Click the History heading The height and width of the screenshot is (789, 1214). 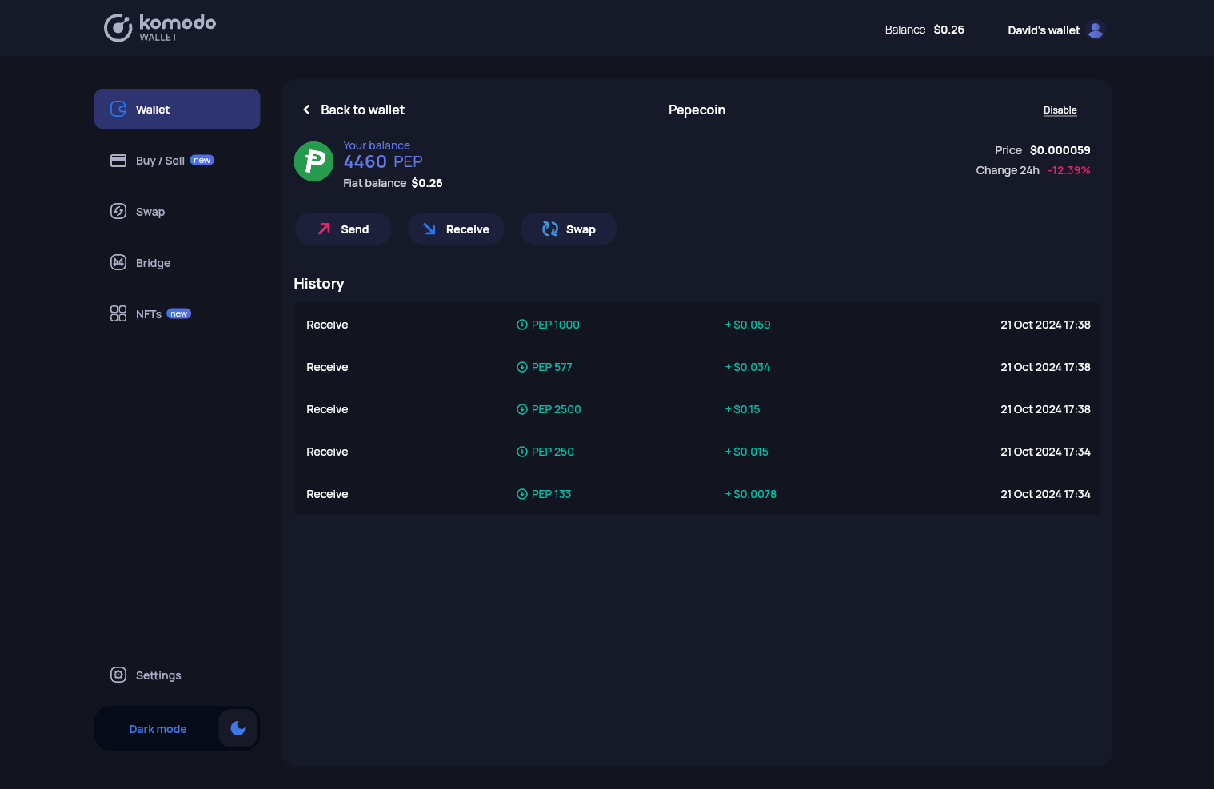pyautogui.click(x=318, y=284)
